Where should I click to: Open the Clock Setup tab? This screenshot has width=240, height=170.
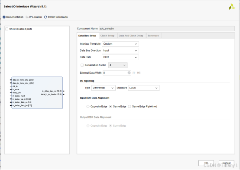point(107,36)
